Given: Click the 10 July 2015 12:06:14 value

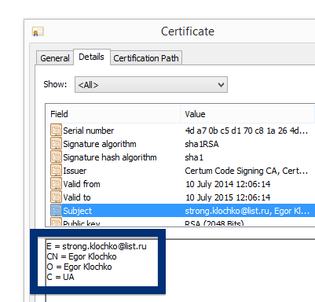Looking at the screenshot, I should click(x=228, y=197).
